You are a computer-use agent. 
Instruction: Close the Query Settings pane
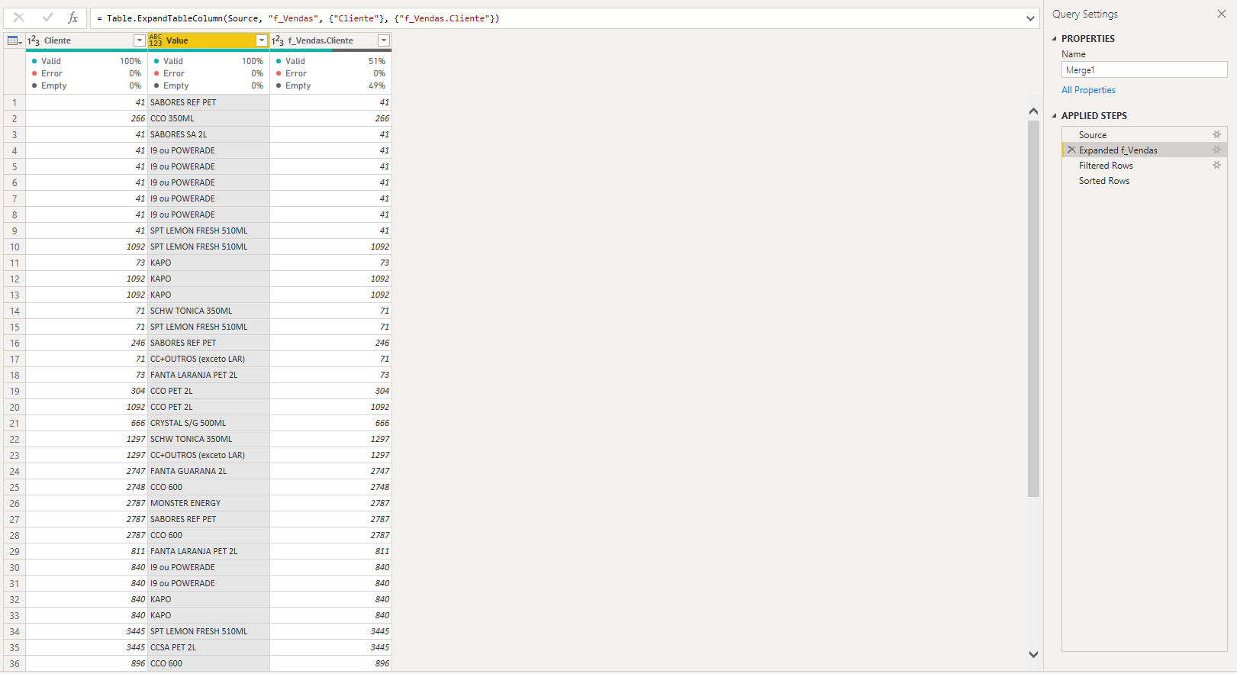click(x=1221, y=14)
